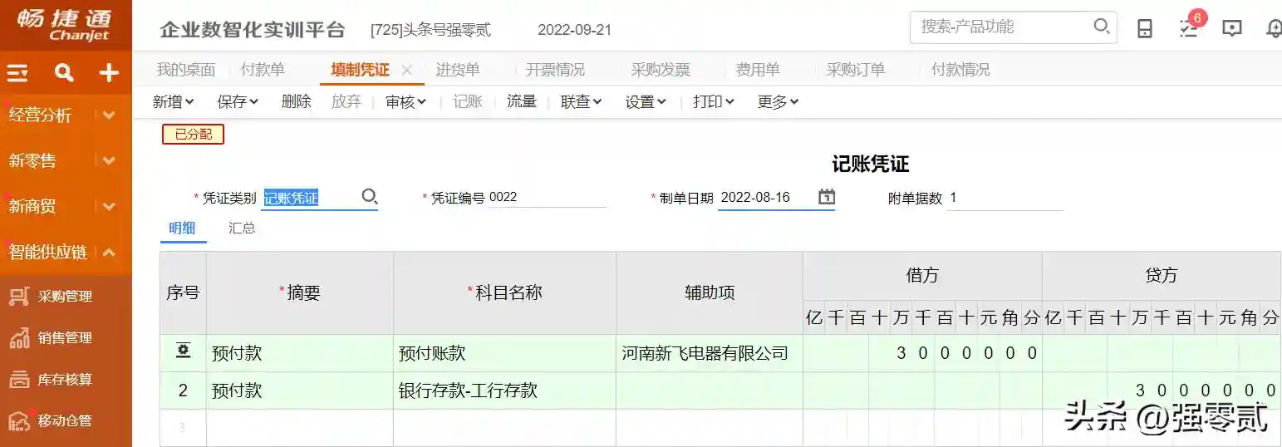Open the 审核 dropdown in toolbar
Screen dimensions: 1282x447
(x=405, y=101)
